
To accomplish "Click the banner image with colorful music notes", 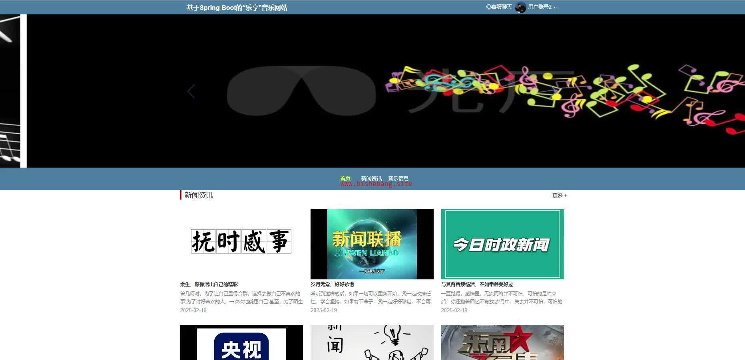I will pos(386,91).
